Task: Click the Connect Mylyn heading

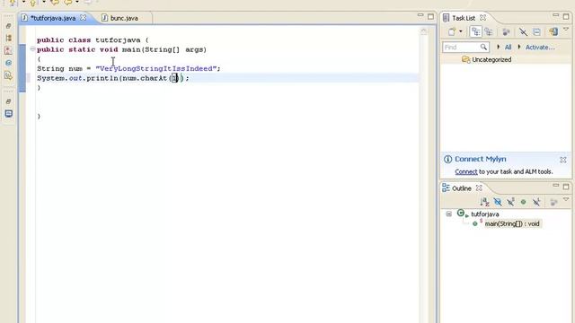Action: click(481, 159)
